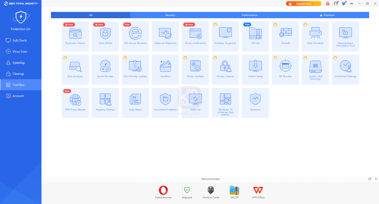Open Windows 10 Universal App Edition

pos(225,103)
